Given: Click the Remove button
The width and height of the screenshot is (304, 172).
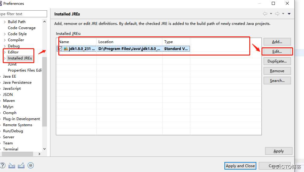Looking at the screenshot, I should tap(277, 71).
